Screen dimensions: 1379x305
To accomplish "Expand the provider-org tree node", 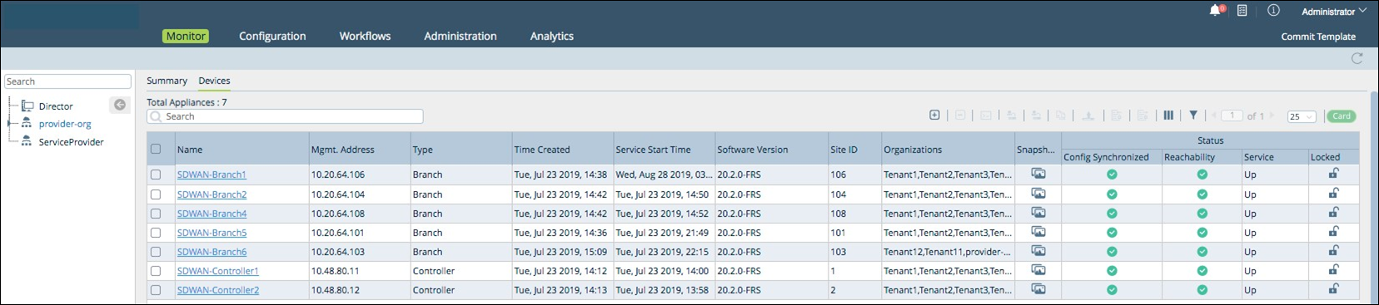I will click(9, 123).
